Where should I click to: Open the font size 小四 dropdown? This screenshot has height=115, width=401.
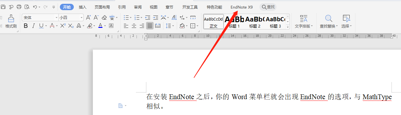[81, 17]
